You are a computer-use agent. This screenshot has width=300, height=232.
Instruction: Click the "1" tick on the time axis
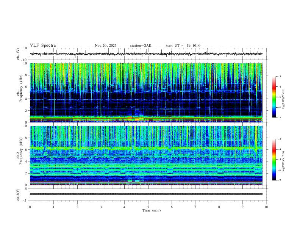point(53,207)
